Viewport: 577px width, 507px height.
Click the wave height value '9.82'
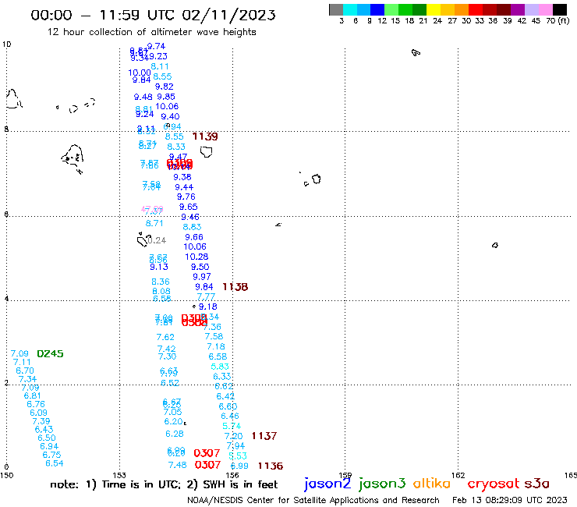click(164, 87)
